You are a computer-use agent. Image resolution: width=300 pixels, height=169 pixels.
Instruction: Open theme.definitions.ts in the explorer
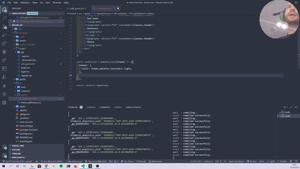coord(30,102)
